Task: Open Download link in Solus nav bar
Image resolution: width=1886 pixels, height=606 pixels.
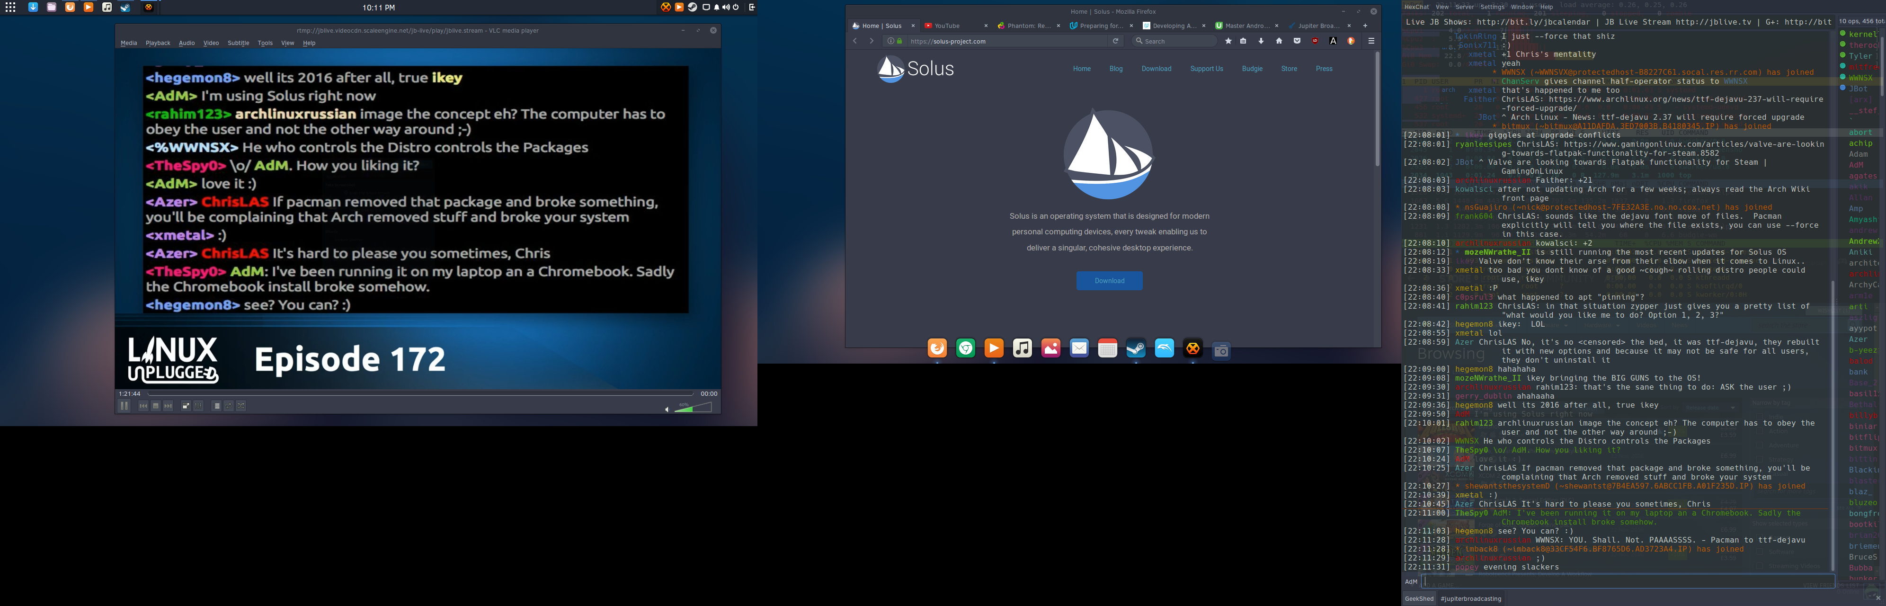Action: click(x=1156, y=69)
